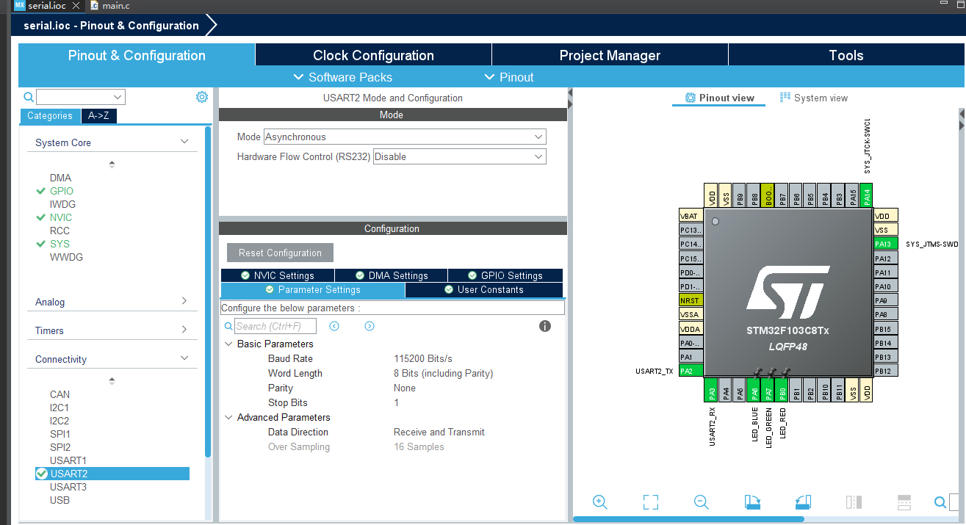Click the parameter search input field
The width and height of the screenshot is (966, 525).
click(x=275, y=326)
